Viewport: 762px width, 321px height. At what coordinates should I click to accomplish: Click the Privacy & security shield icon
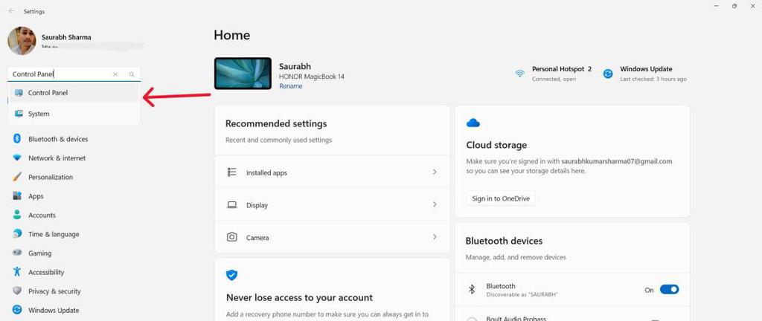(16, 291)
